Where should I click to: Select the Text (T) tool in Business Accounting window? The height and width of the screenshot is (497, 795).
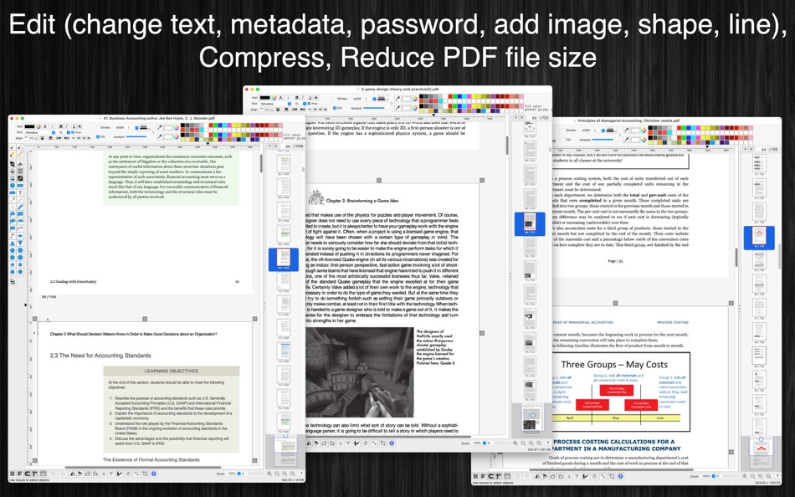pyautogui.click(x=20, y=192)
